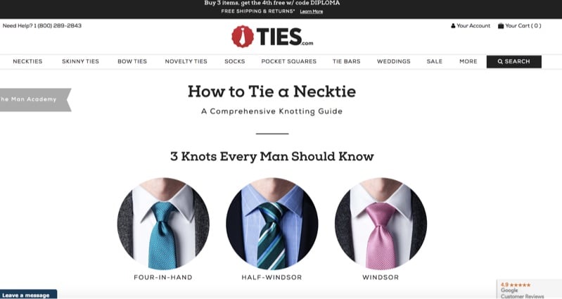This screenshot has height=299, width=562.
Task: Open the Leave a message chat
Action: pyautogui.click(x=28, y=295)
